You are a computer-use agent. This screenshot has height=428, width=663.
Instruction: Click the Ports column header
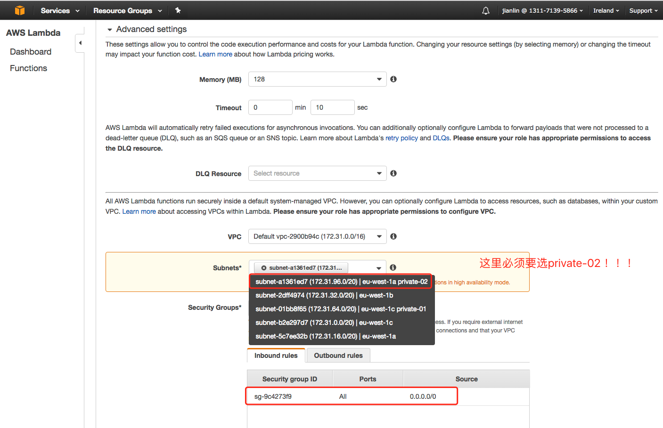coord(368,379)
